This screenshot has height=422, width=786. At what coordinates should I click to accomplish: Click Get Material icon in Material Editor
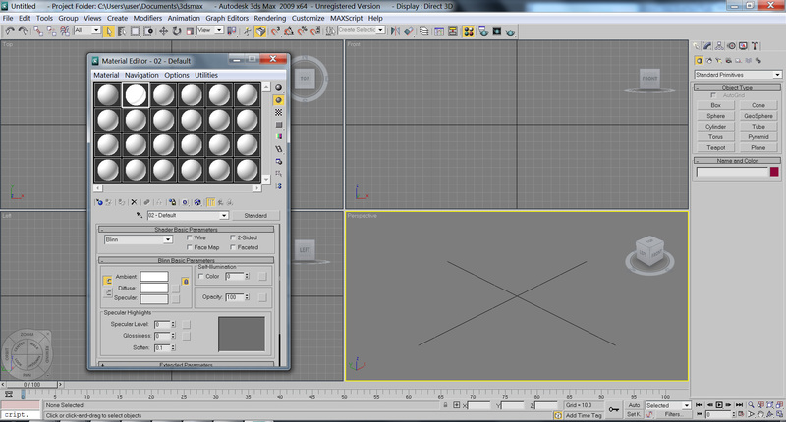click(x=99, y=202)
